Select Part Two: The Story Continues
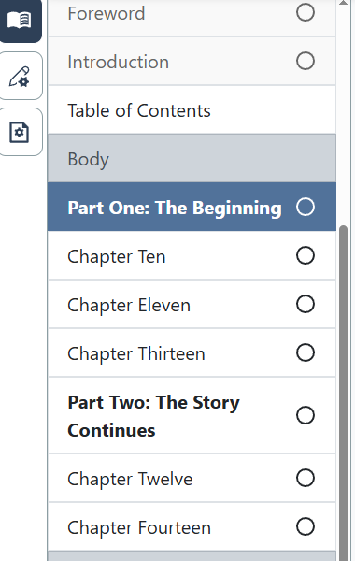Viewport: 355px width, 561px height. click(192, 416)
